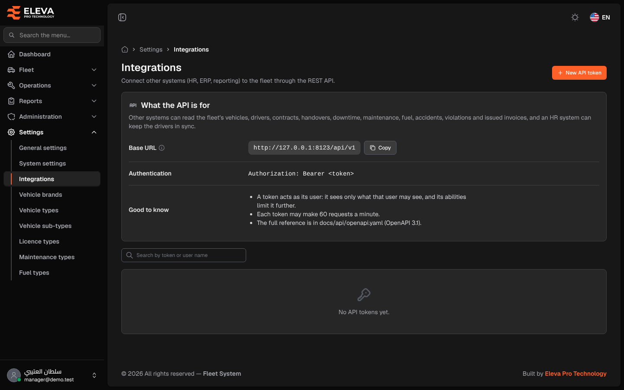Click the Dashboard house icon in sidebar

[x=11, y=54]
